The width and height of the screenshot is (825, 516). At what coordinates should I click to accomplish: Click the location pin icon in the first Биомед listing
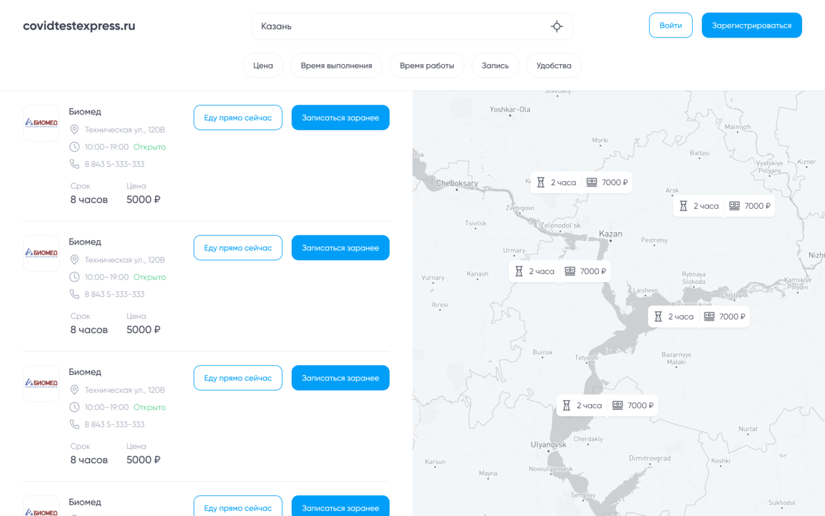(x=74, y=129)
